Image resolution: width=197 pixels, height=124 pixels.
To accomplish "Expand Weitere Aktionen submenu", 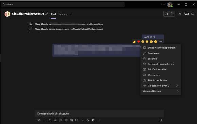I will 161,91.
